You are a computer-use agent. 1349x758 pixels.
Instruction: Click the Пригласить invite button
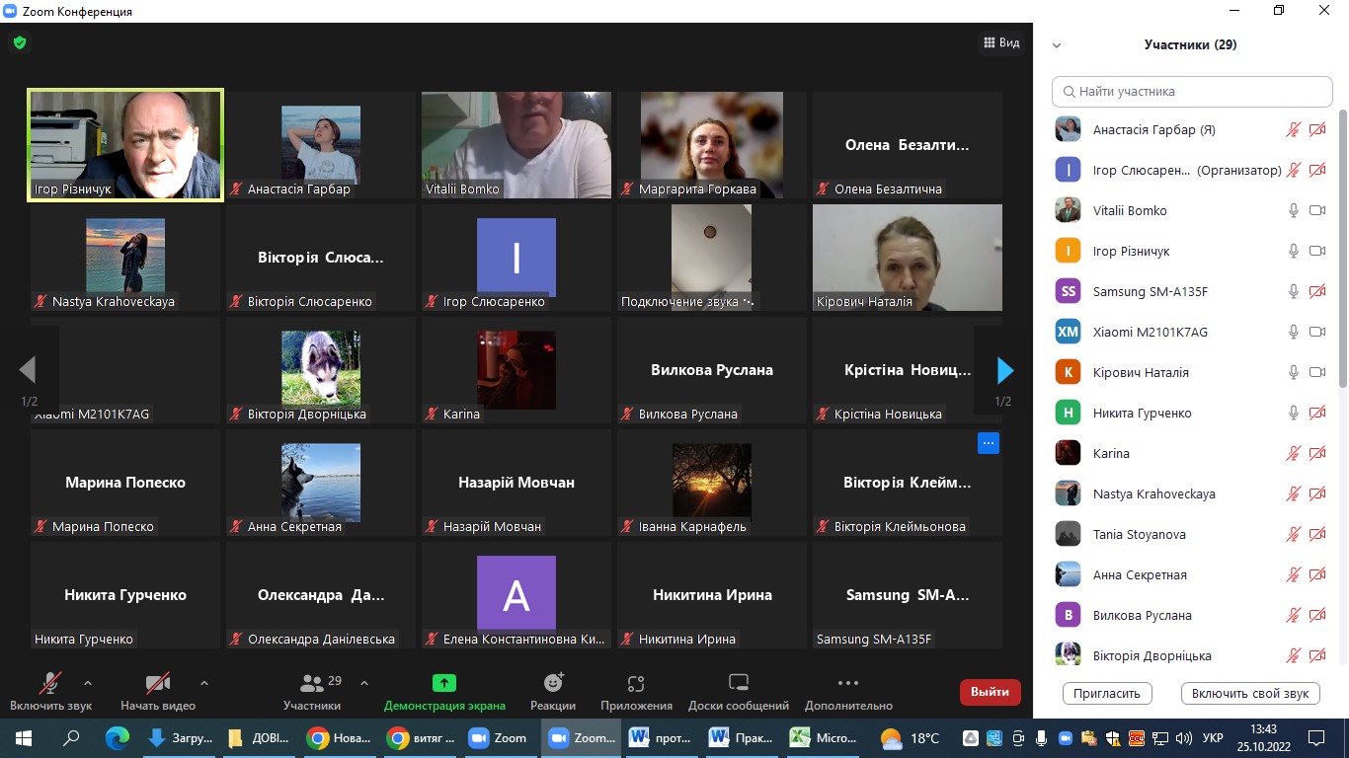pyautogui.click(x=1107, y=693)
